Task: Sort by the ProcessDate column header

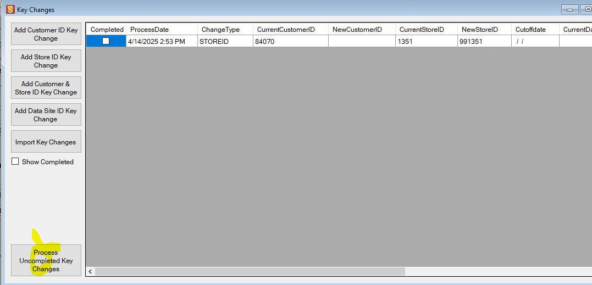Action: click(x=162, y=30)
